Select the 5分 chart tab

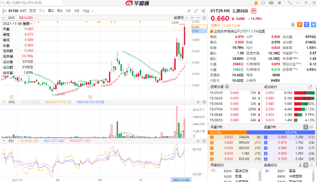pos(77,11)
